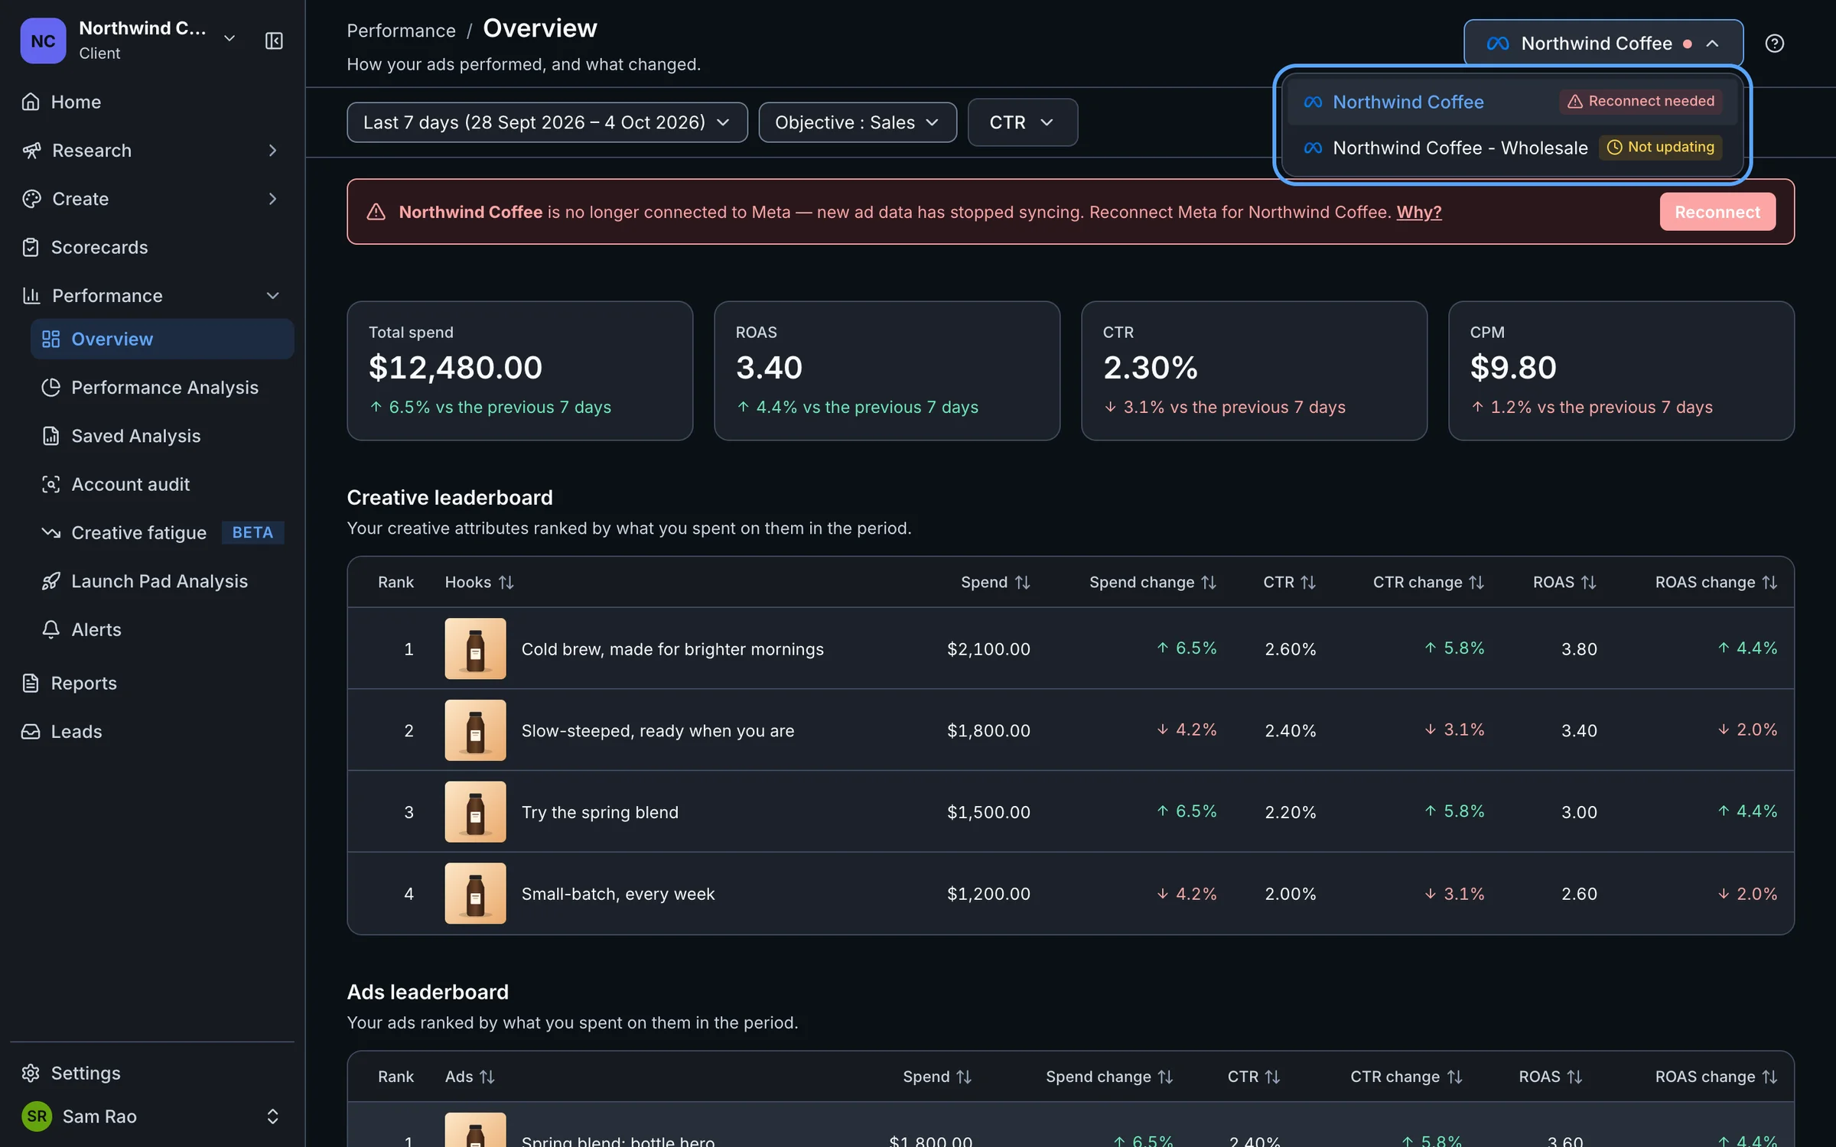
Task: Open Alerts page
Action: click(162, 629)
